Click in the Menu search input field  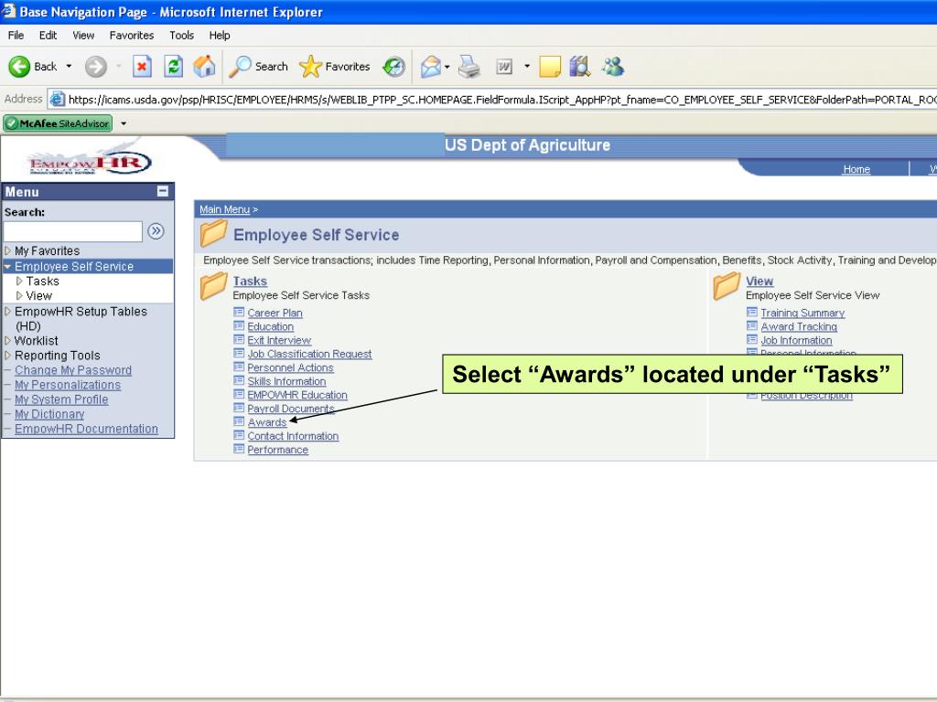(73, 230)
